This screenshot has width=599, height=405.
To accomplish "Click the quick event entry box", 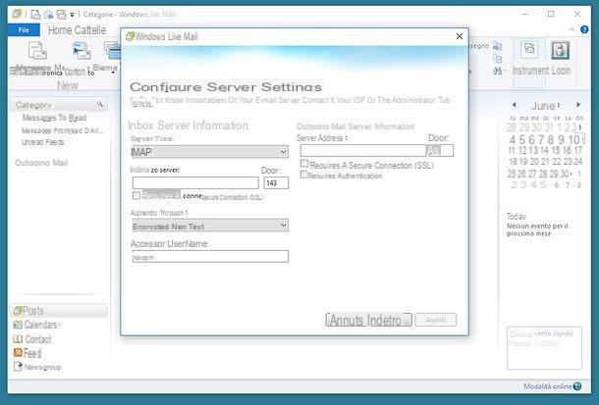I will pyautogui.click(x=544, y=348).
